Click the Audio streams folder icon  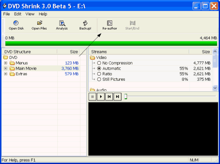(92, 90)
